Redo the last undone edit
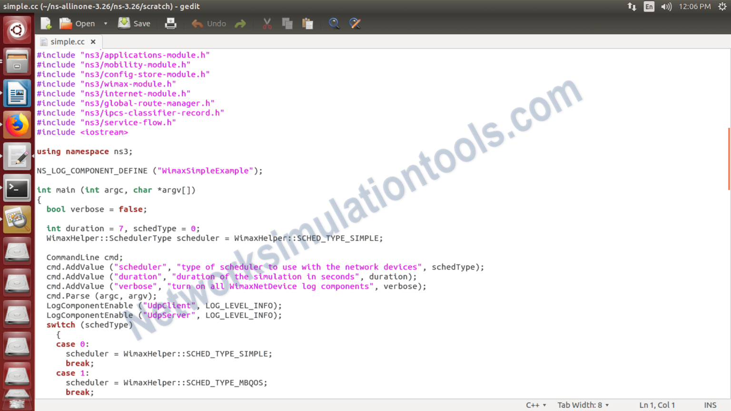 [240, 23]
